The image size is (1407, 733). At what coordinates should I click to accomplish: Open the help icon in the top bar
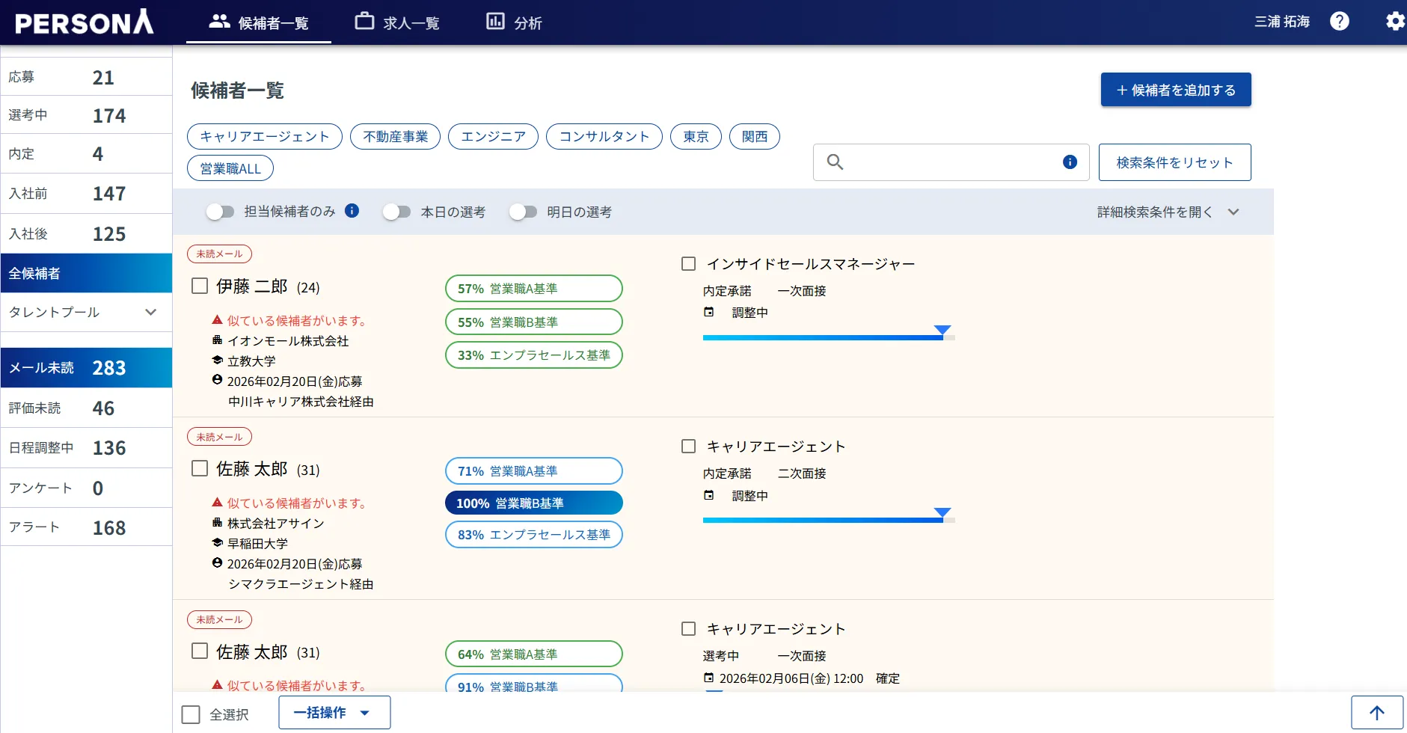[x=1339, y=22]
